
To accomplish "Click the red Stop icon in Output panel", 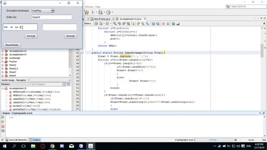I will click(3, 126).
